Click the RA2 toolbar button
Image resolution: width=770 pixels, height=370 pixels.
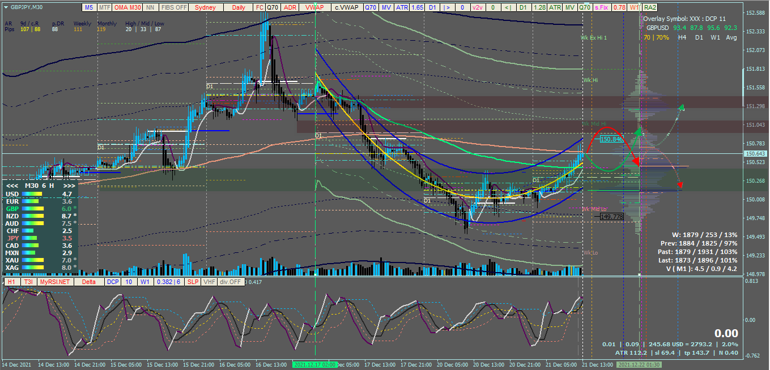(650, 7)
